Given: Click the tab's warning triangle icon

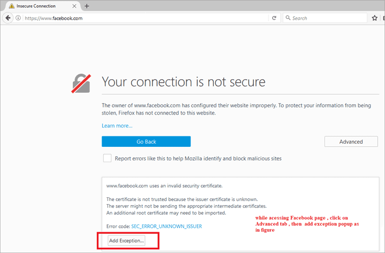Looking at the screenshot, I should pyautogui.click(x=10, y=6).
